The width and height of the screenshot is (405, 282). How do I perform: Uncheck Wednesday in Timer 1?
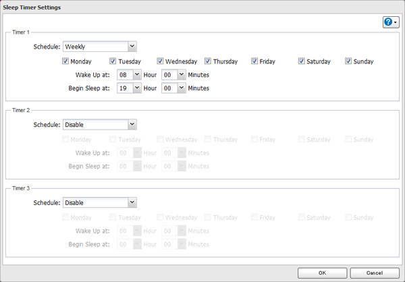point(161,61)
